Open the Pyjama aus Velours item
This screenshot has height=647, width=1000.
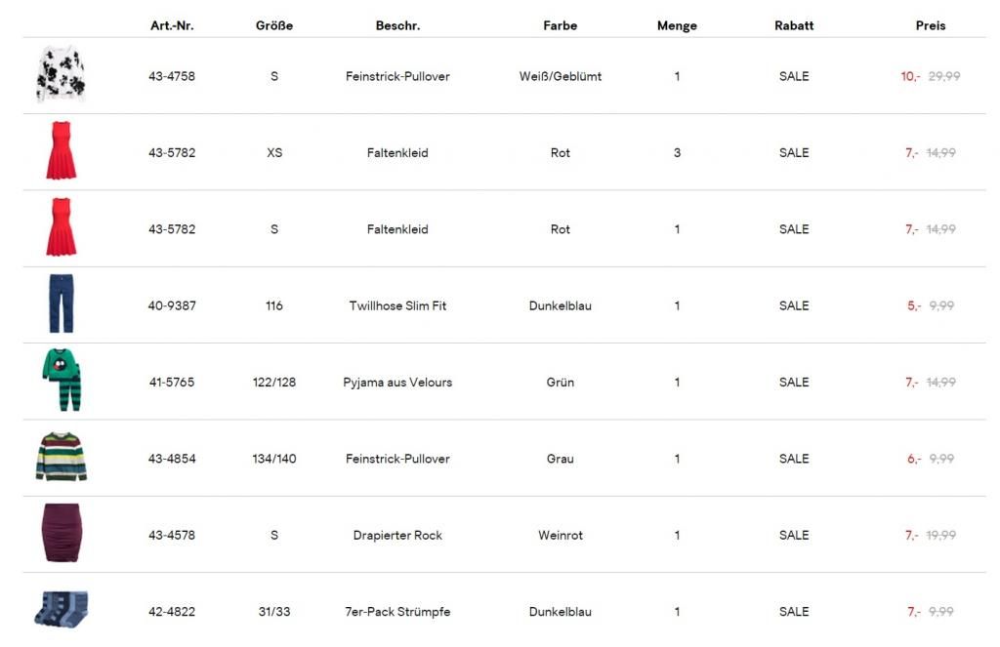coord(397,383)
